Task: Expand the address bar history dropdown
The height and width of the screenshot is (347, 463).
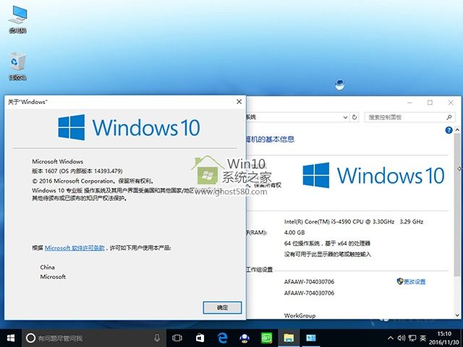Action: [x=344, y=117]
